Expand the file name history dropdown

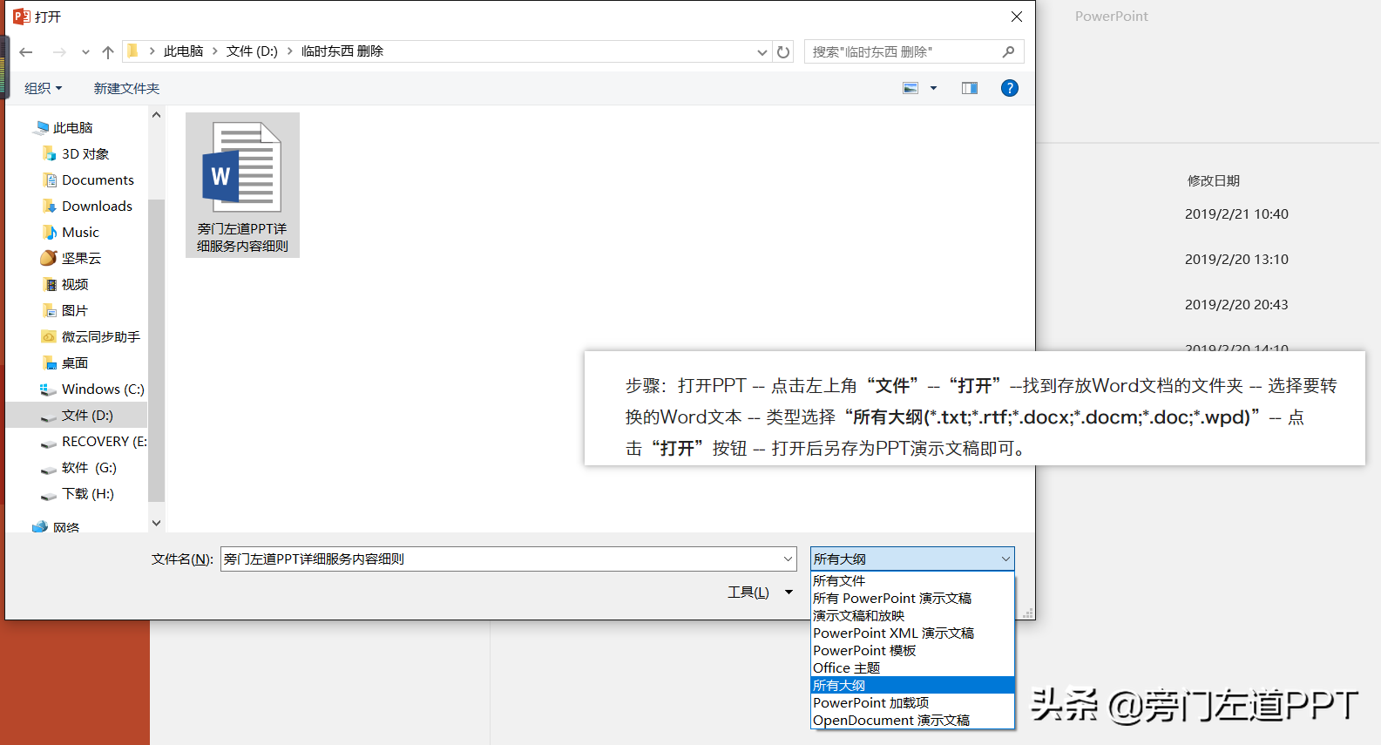tap(788, 559)
